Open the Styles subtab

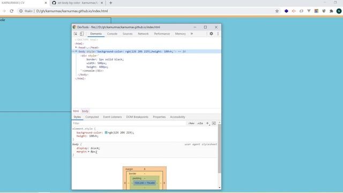(x=77, y=117)
